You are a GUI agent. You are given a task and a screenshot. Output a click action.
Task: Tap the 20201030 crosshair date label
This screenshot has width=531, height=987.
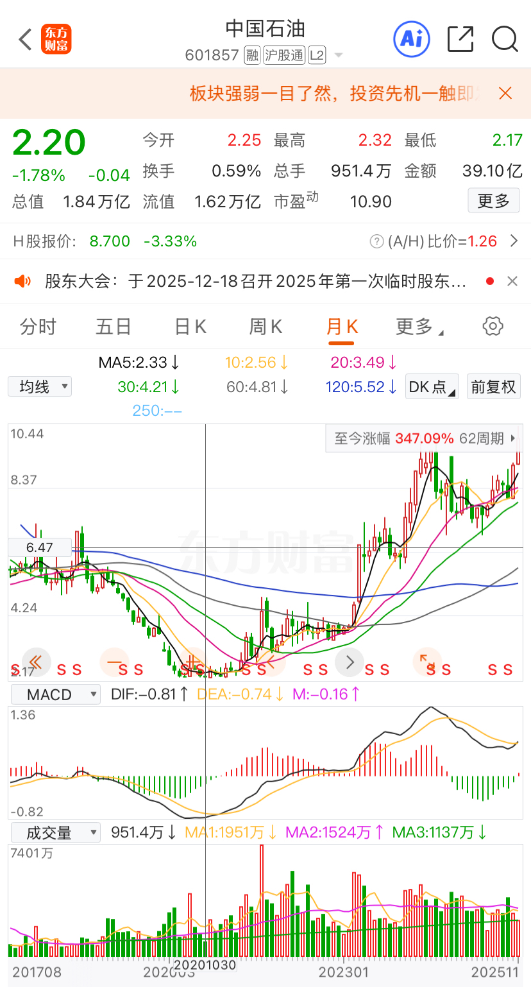tap(205, 965)
